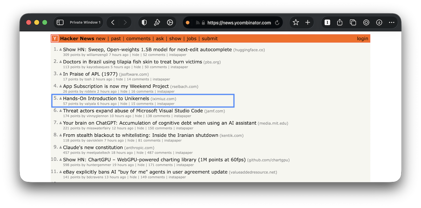Open the Tab Overview icon
This screenshot has height=208, width=421.
coord(353,22)
